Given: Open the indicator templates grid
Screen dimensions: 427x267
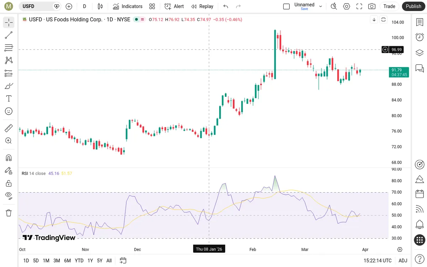Looking at the screenshot, I should coord(152,6).
